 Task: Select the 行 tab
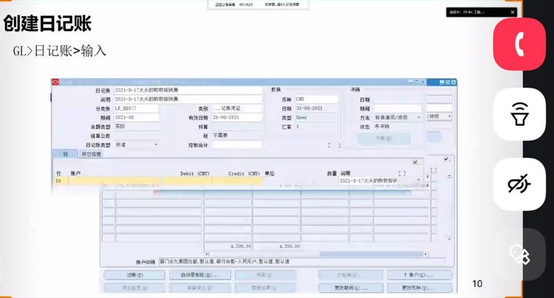[x=65, y=154]
